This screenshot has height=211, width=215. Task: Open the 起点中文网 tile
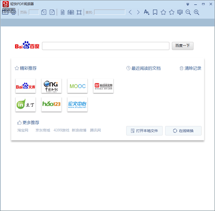103,86
